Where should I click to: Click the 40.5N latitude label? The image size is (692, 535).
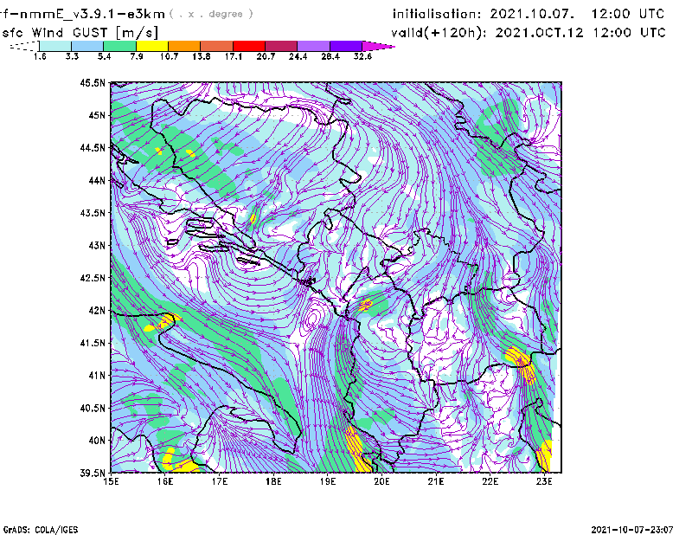point(93,408)
